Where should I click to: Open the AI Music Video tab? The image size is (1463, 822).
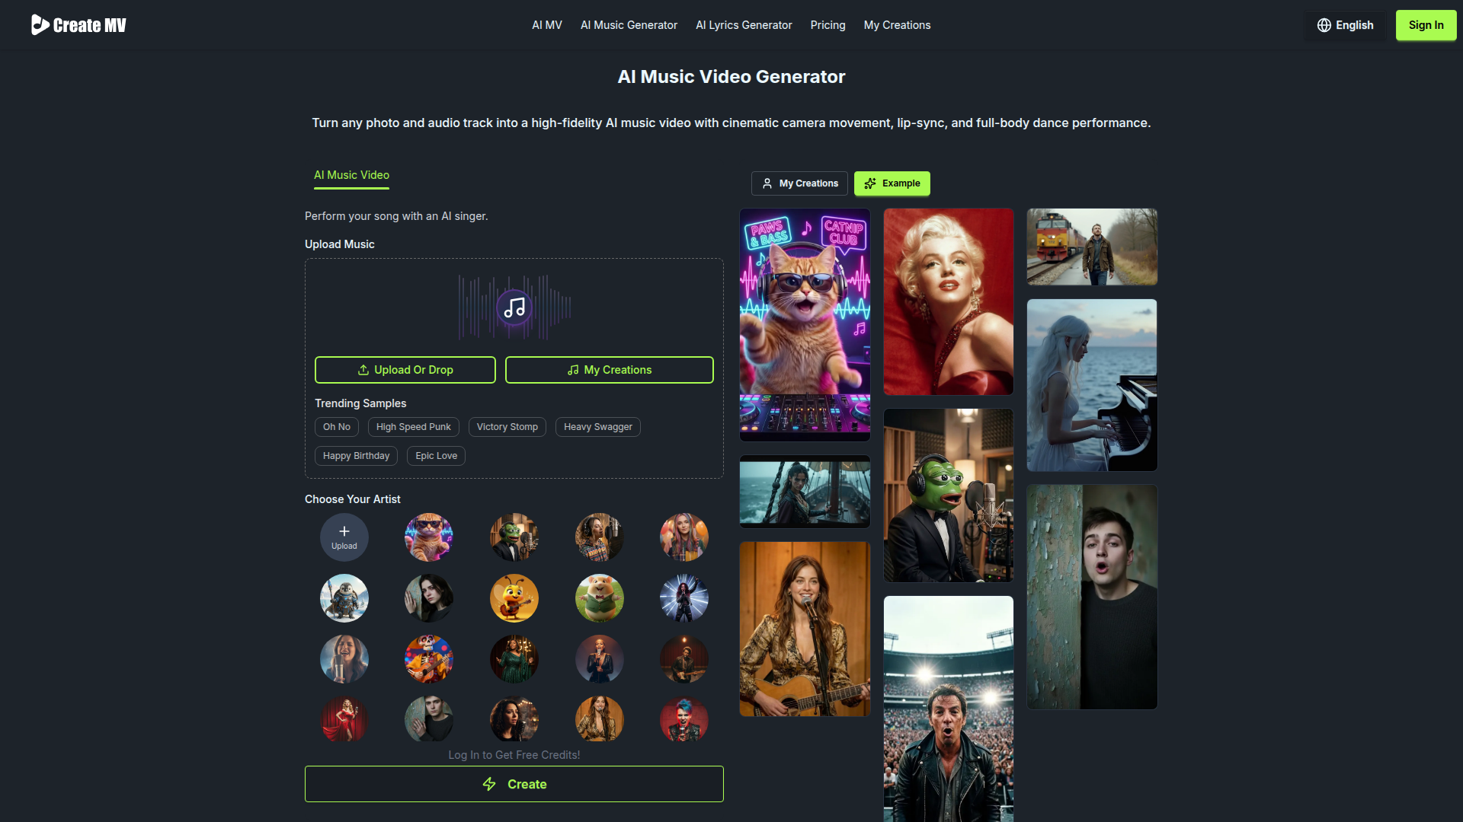(351, 175)
